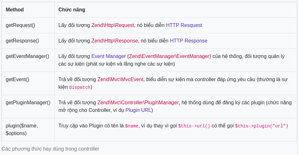Follow the Event Manager link
Viewport: 299px width, 155px height.
(x=109, y=56)
